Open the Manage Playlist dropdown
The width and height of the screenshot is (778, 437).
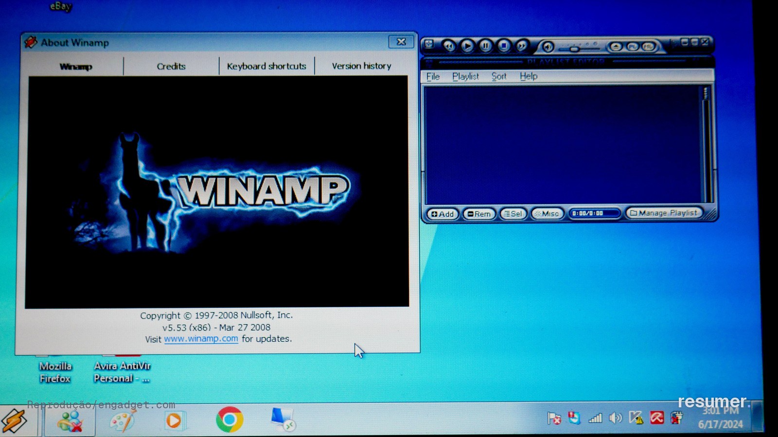(664, 213)
